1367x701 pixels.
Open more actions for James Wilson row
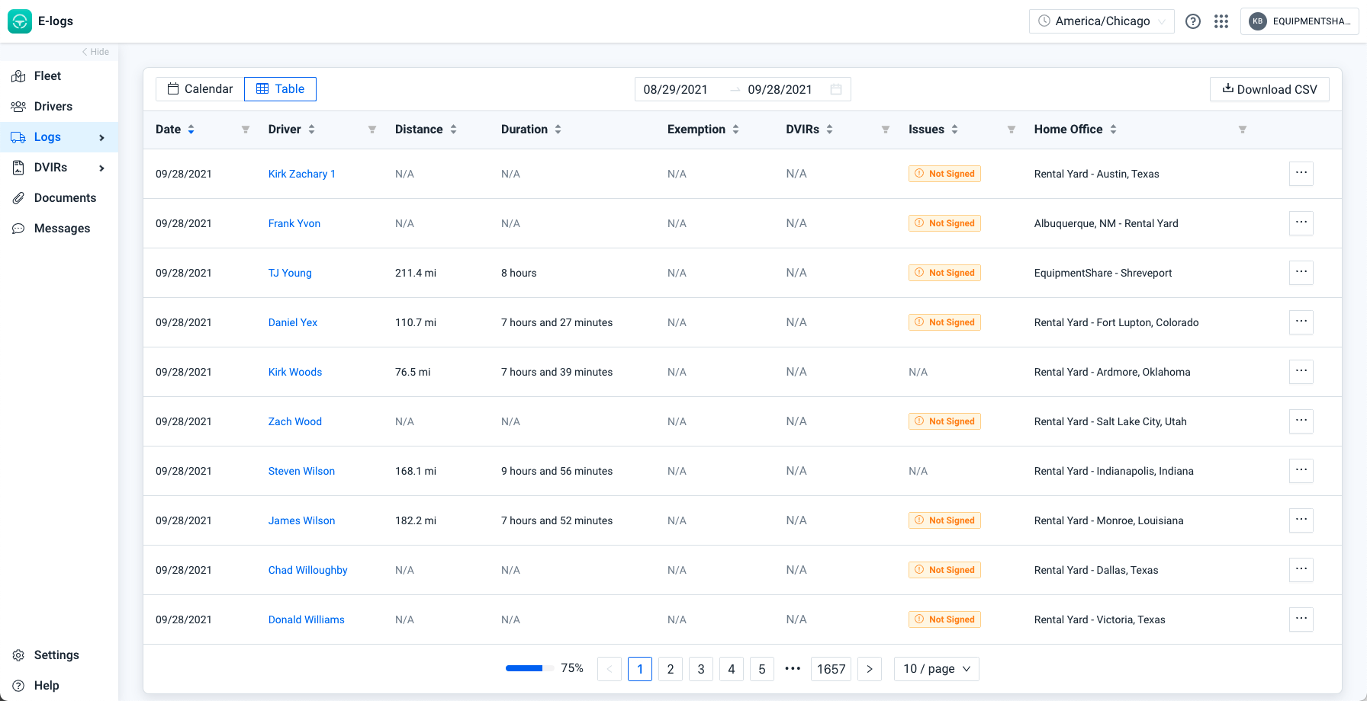point(1301,520)
